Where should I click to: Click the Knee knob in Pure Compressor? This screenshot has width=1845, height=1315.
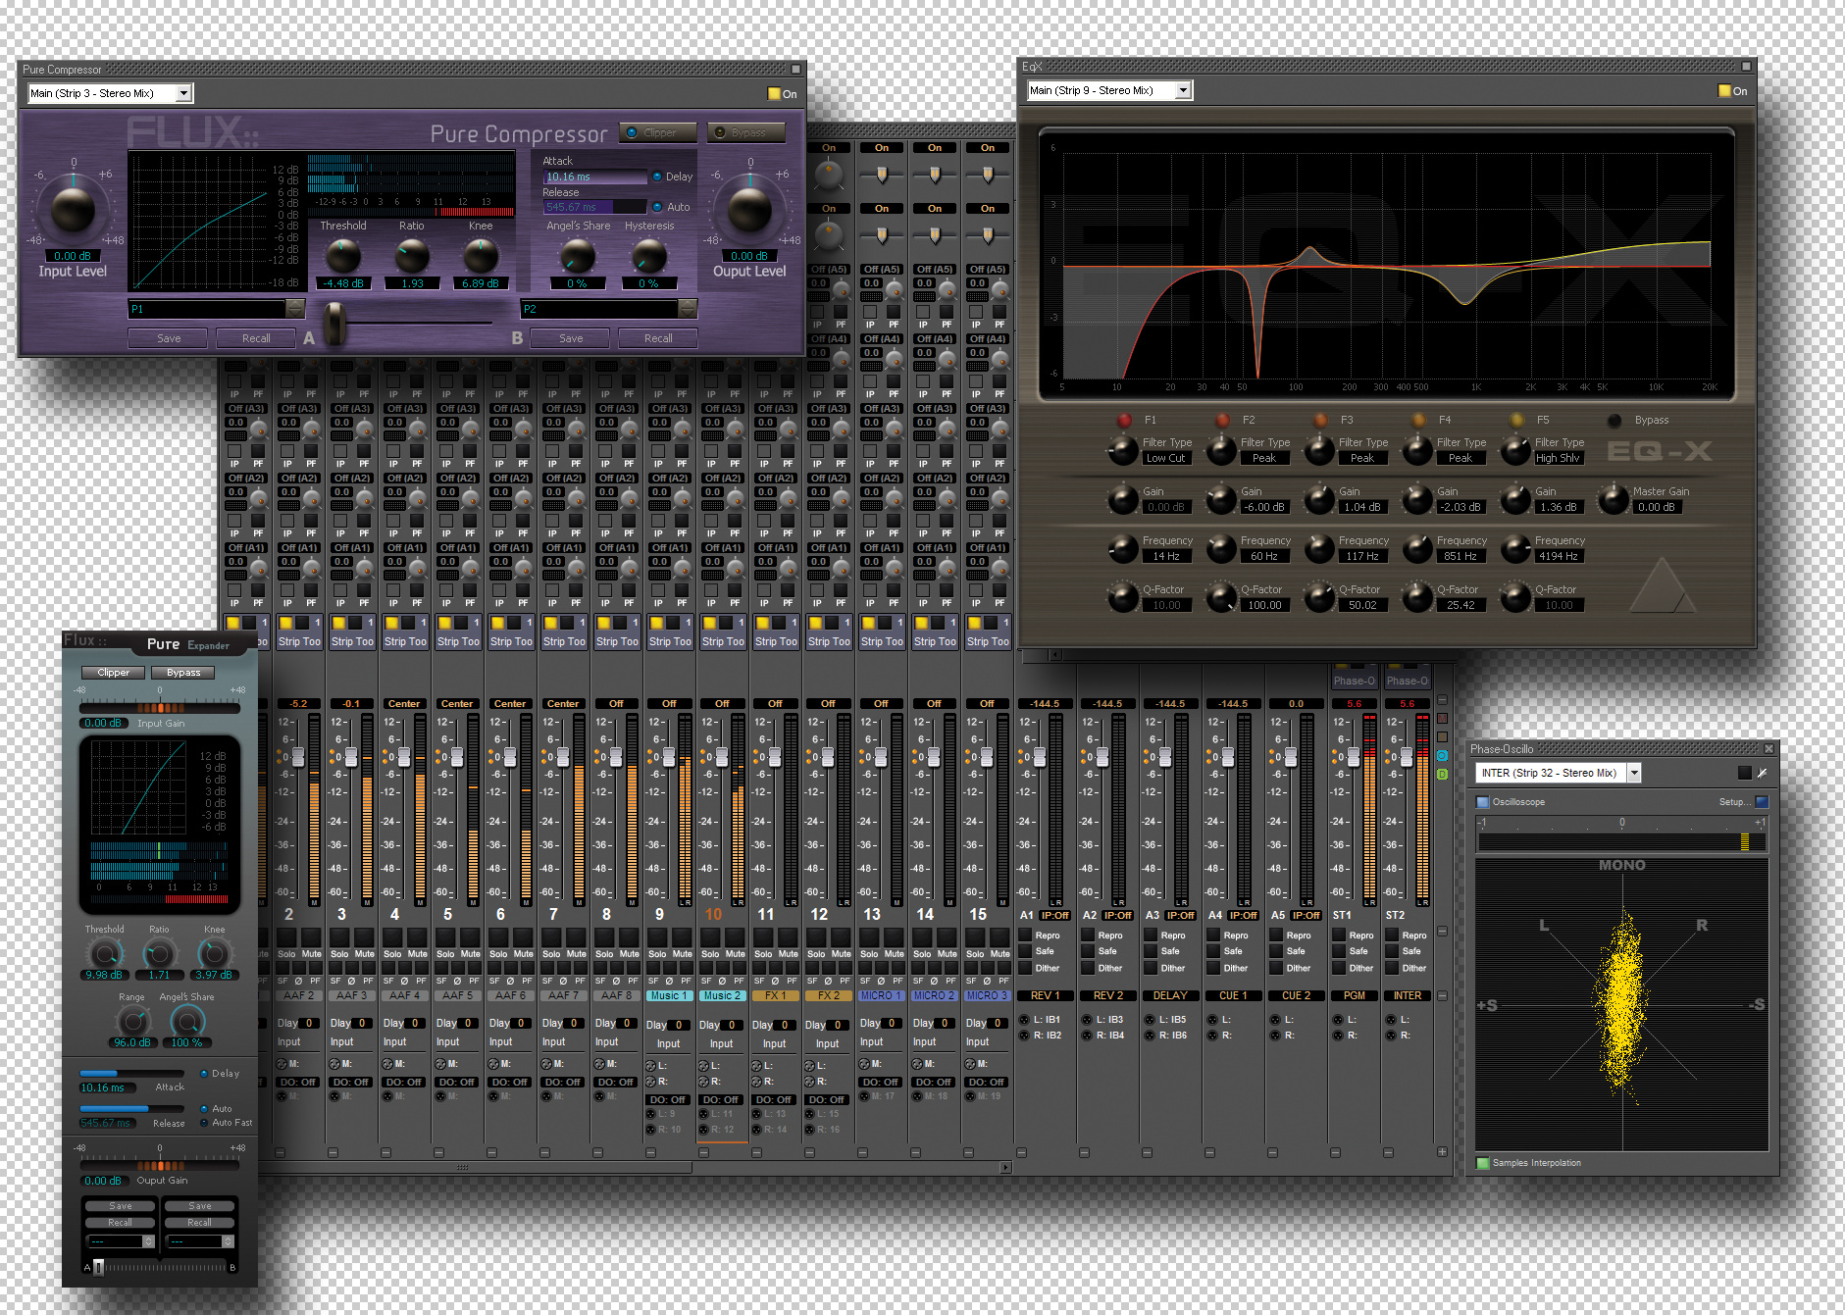[481, 257]
